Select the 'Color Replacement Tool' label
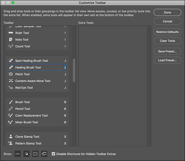185x161 pixels. [32, 115]
